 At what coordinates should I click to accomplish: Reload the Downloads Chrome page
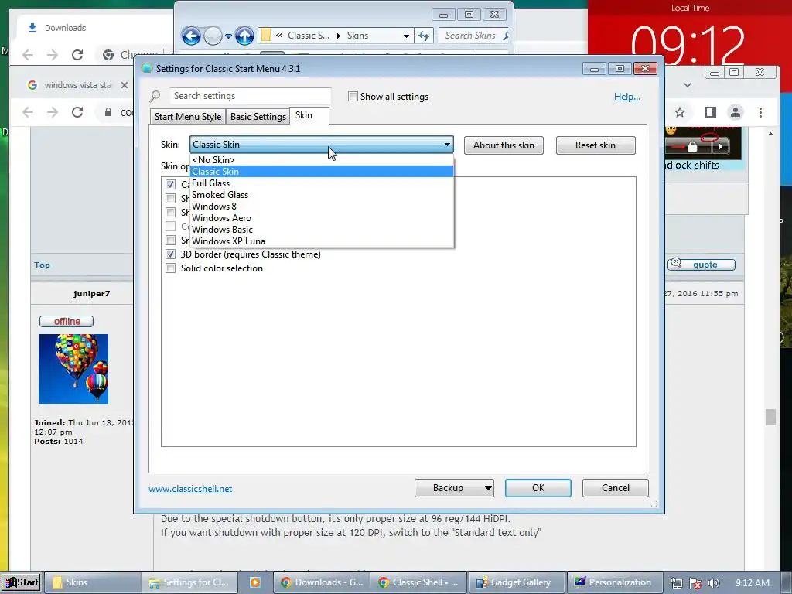click(77, 55)
